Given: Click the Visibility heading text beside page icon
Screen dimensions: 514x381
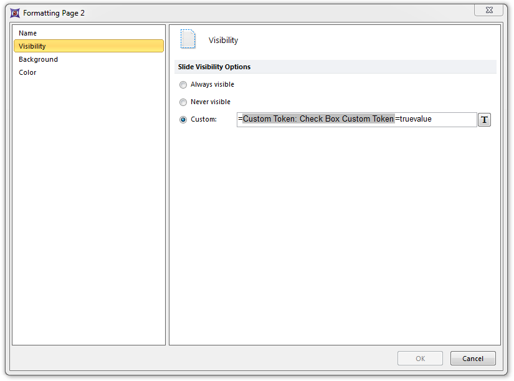Looking at the screenshot, I should click(x=223, y=41).
